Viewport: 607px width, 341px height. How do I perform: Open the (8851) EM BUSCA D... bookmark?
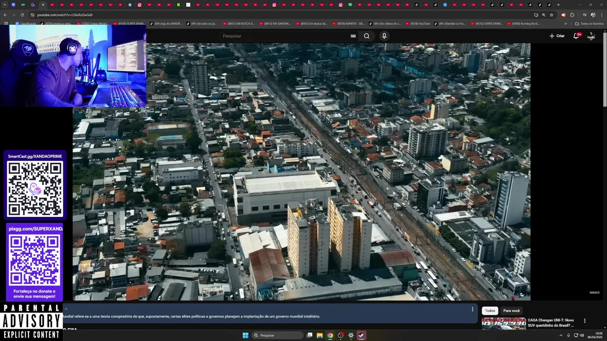click(238, 23)
